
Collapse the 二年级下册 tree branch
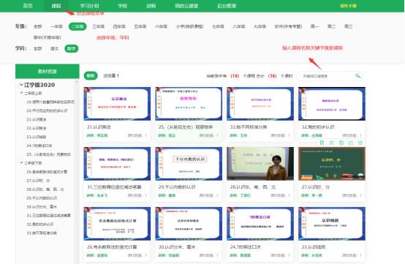coord(22,163)
